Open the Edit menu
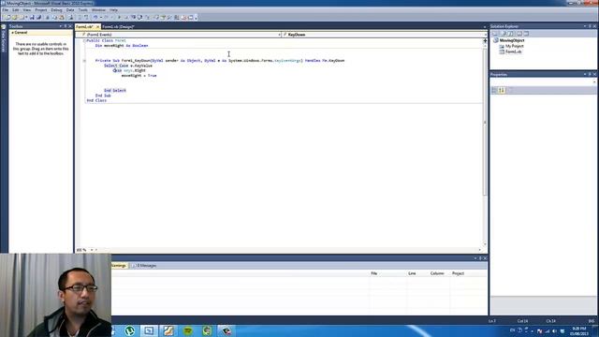 point(15,10)
